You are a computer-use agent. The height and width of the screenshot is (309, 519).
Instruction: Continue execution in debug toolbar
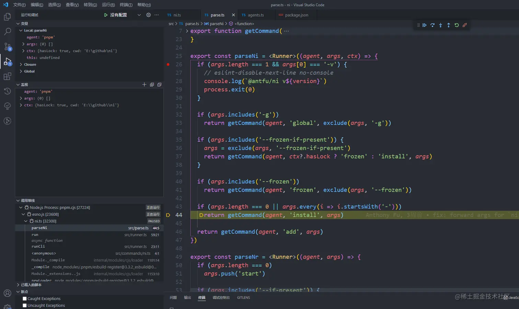425,25
